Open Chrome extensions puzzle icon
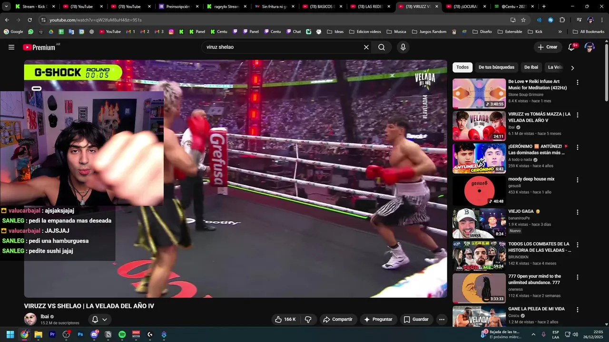Viewport: 609px width, 342px height. [562, 20]
